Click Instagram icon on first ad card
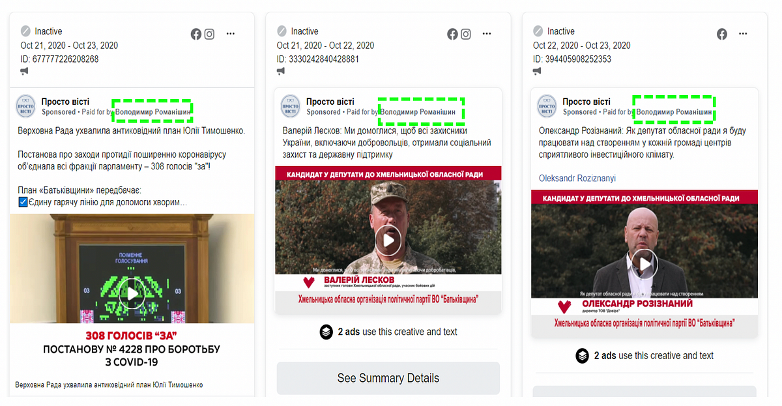The width and height of the screenshot is (782, 406). click(209, 35)
